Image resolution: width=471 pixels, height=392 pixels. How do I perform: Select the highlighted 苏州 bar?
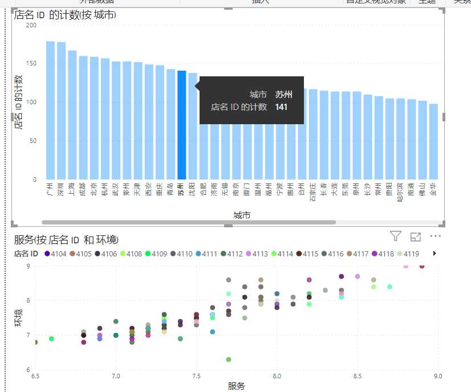[x=182, y=125]
